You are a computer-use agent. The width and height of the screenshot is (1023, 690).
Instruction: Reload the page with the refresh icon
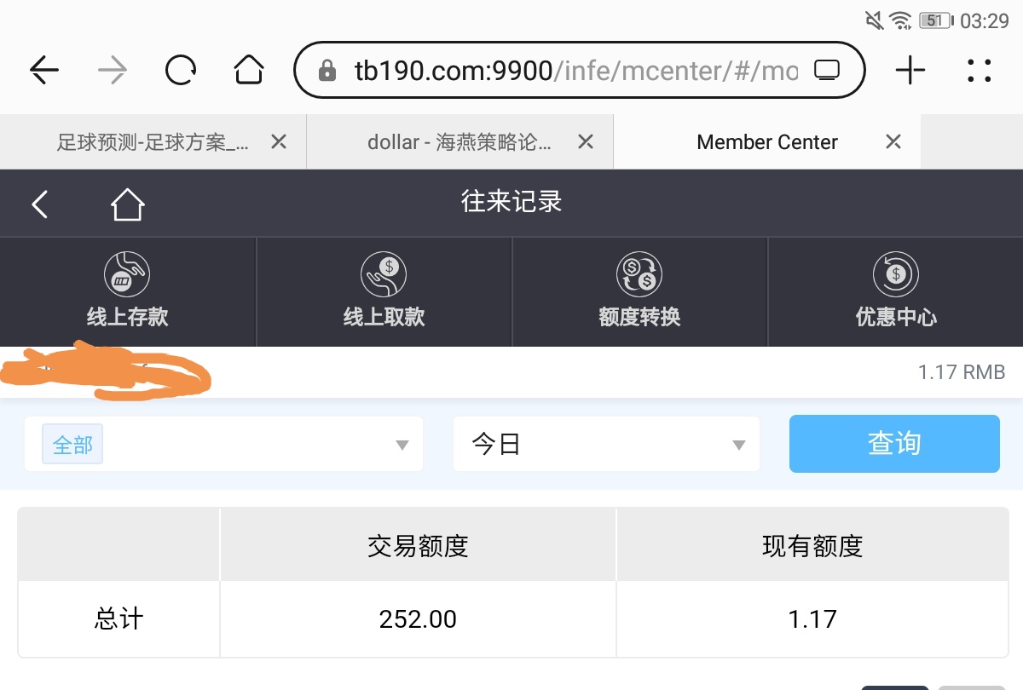tap(181, 71)
